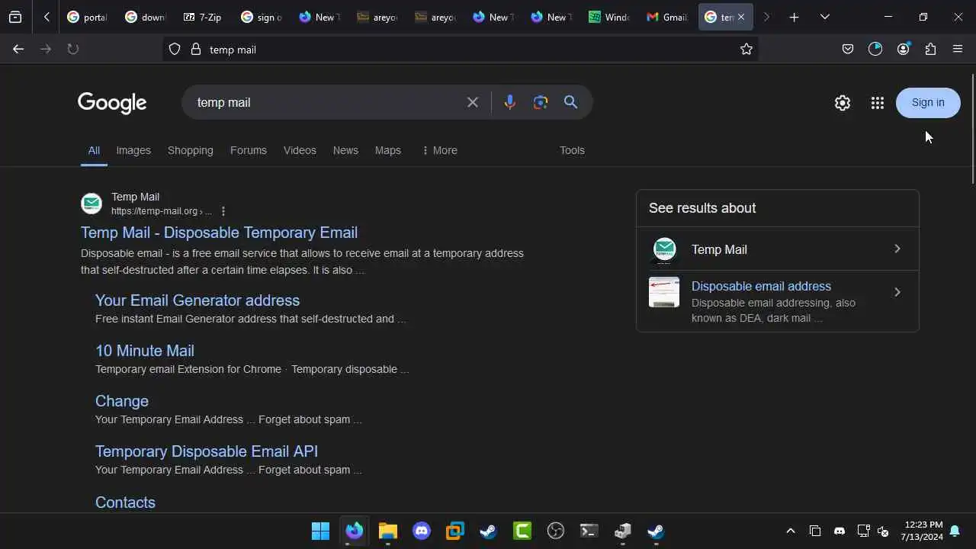Click the pie-chart toolbar extension icon

tap(875, 49)
